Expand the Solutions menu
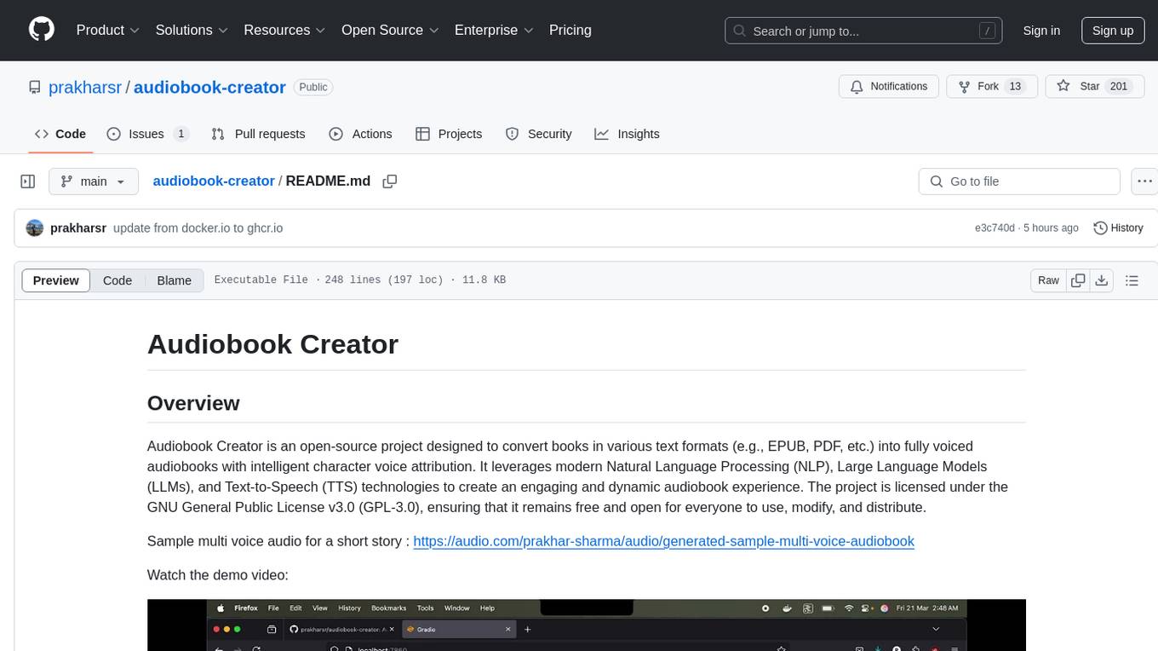 coord(192,30)
